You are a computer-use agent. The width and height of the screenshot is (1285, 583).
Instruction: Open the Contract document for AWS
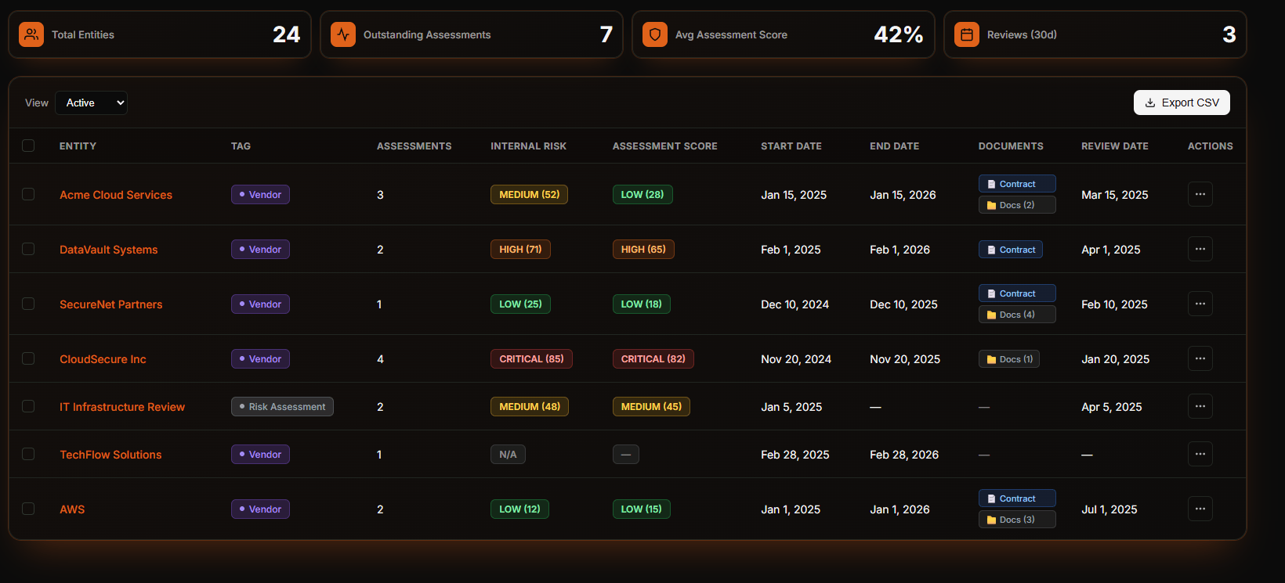1017,498
